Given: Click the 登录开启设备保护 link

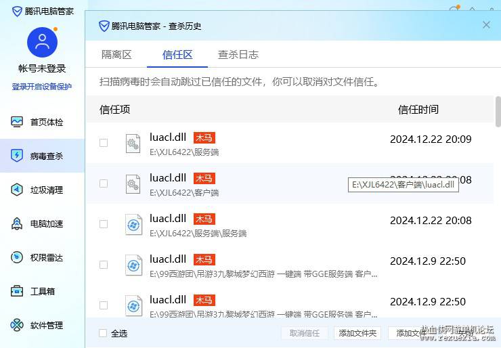Looking at the screenshot, I should click(x=42, y=87).
